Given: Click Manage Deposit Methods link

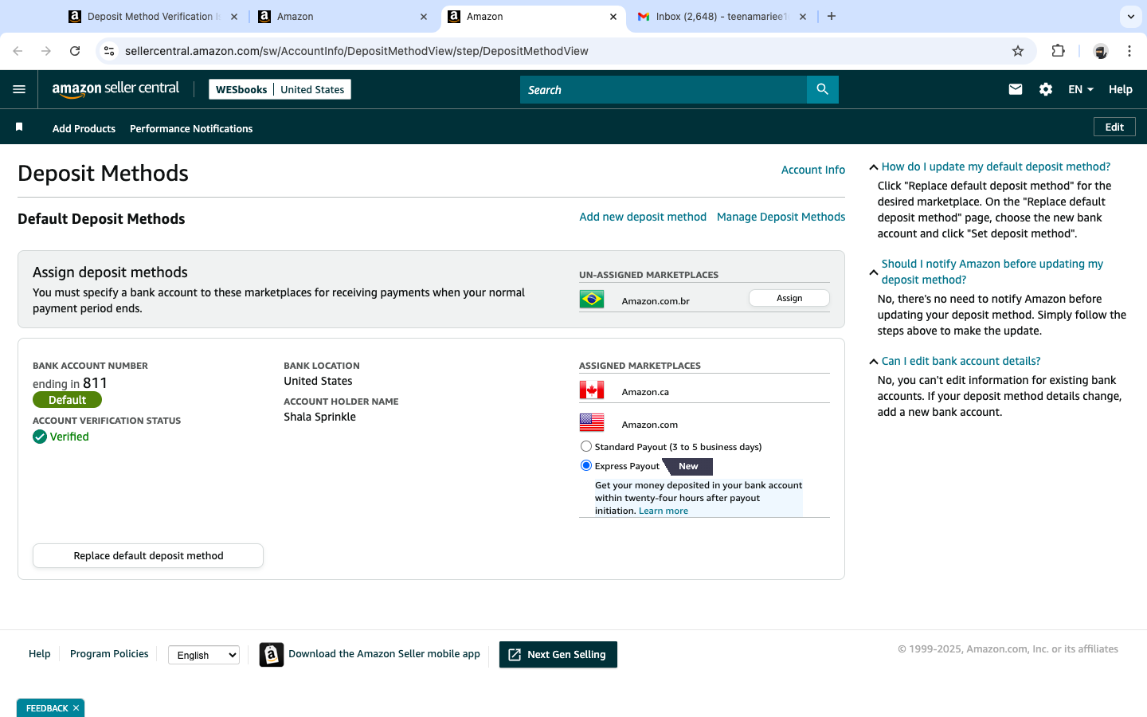Looking at the screenshot, I should tap(781, 217).
